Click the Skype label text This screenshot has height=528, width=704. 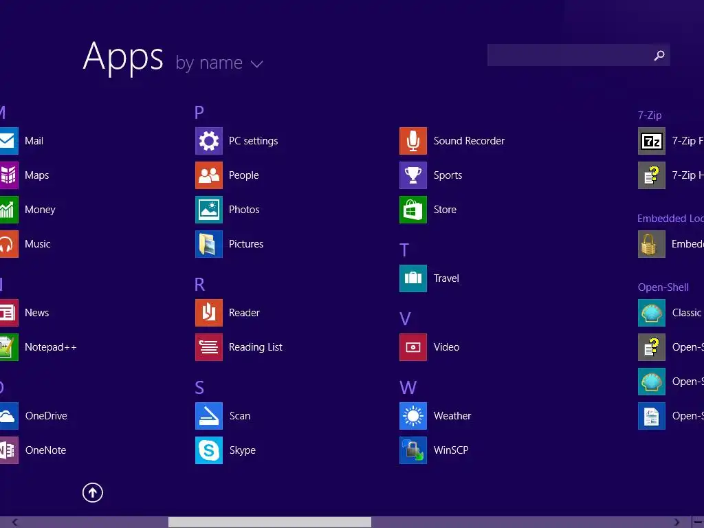(243, 450)
